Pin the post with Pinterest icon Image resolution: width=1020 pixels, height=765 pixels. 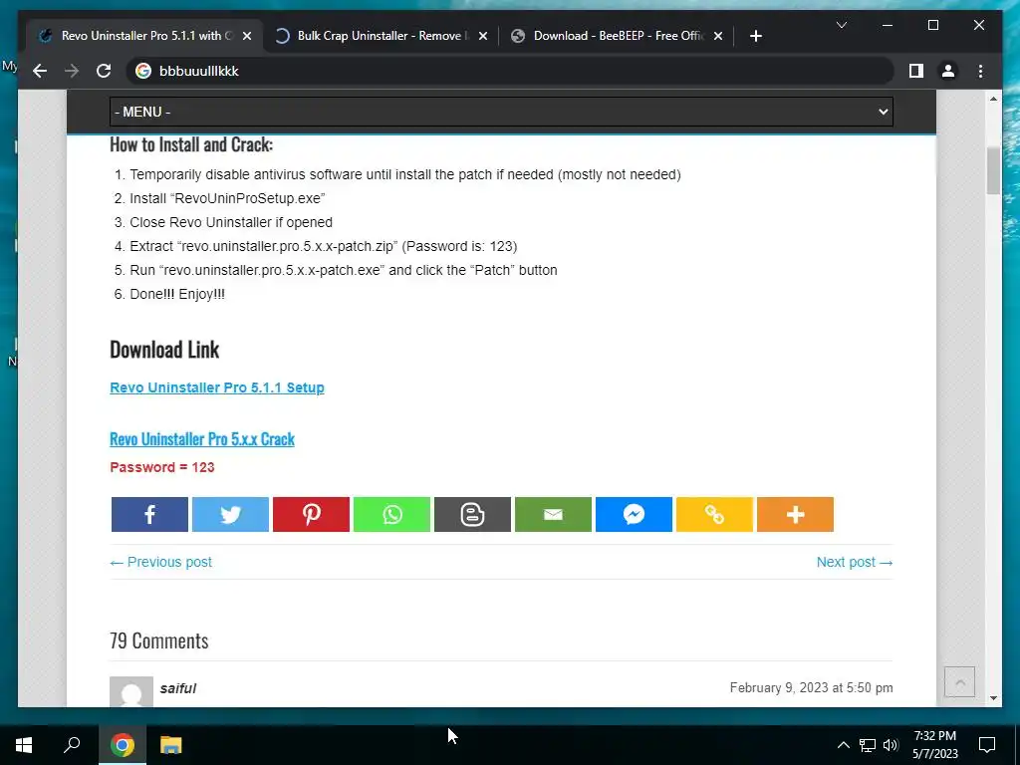tap(311, 515)
